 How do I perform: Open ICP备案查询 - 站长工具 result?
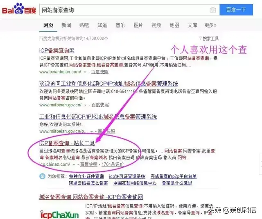pyautogui.click(x=67, y=143)
